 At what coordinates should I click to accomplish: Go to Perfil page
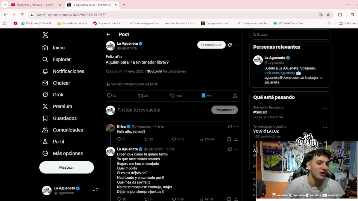pyautogui.click(x=53, y=142)
